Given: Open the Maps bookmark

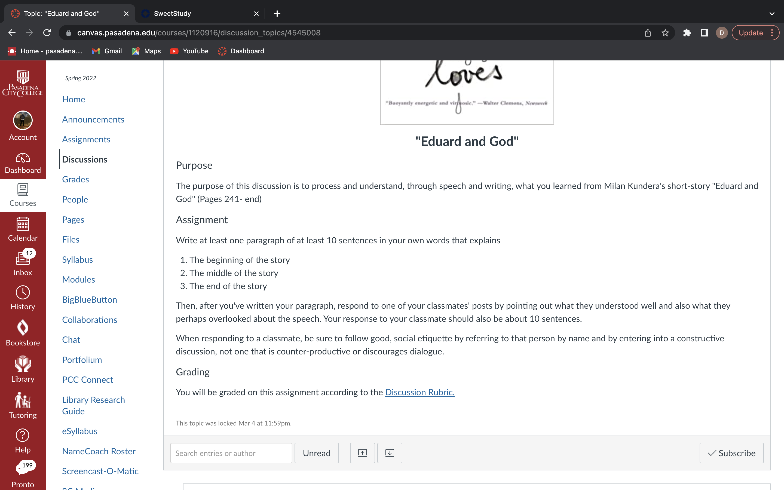Looking at the screenshot, I should point(146,51).
